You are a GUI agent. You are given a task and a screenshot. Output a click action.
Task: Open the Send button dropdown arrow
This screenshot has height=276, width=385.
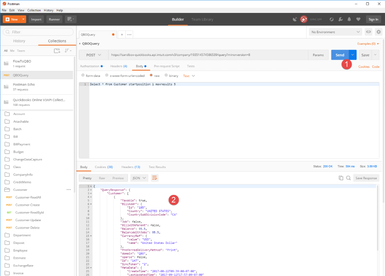coord(352,55)
